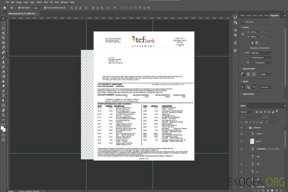Select the Pen tool
This screenshot has width=288, height=192.
click(x=3, y=91)
